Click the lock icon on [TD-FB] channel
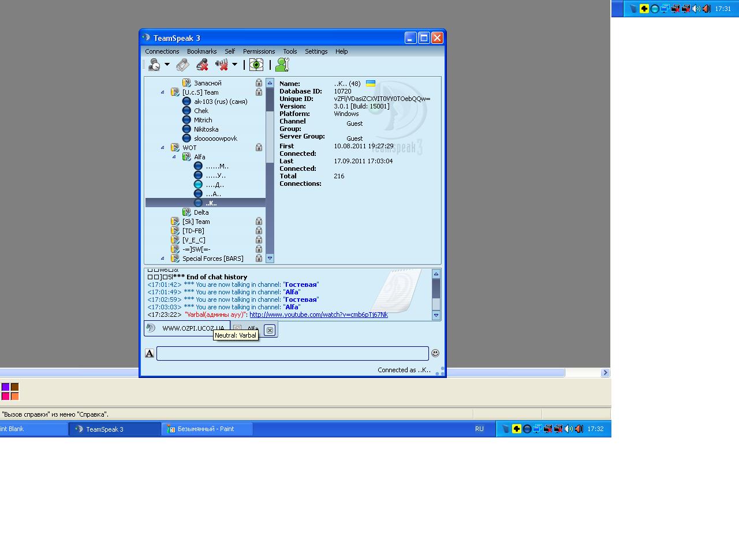739x554 pixels. (259, 231)
